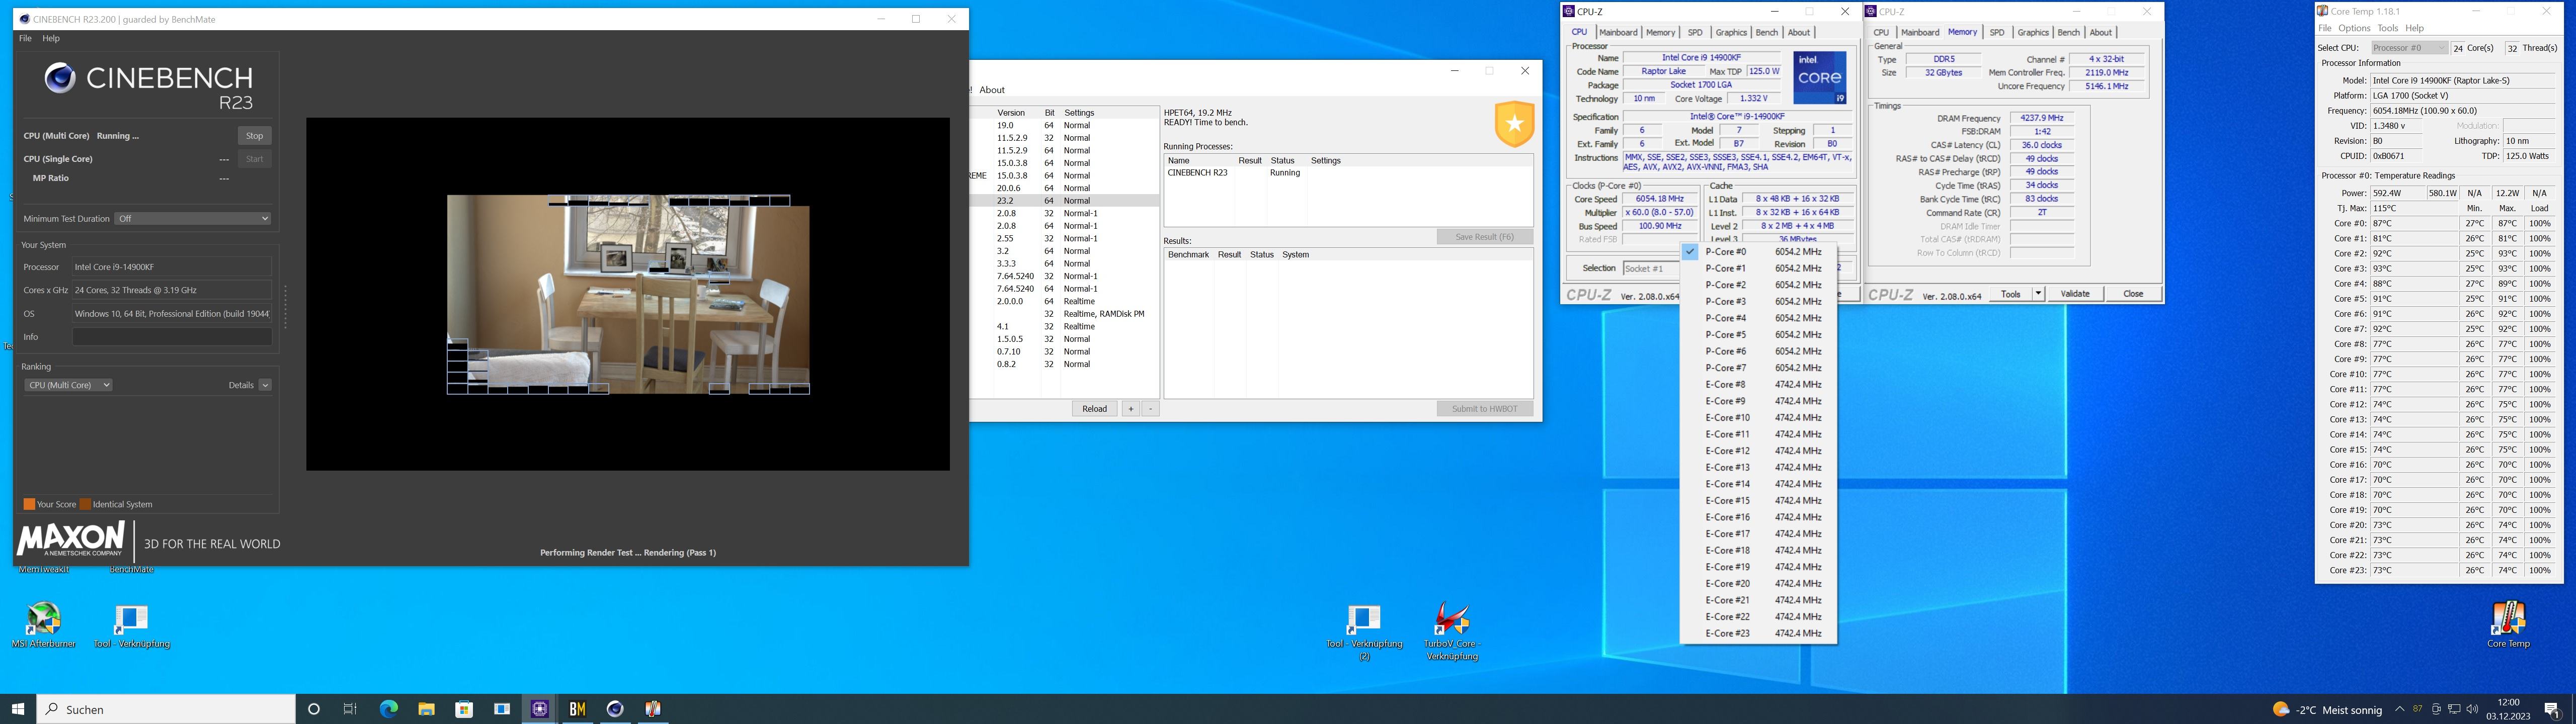Screen dimensions: 2576x724
Task: Launch Microsoft Edge from taskbar
Action: pyautogui.click(x=389, y=709)
